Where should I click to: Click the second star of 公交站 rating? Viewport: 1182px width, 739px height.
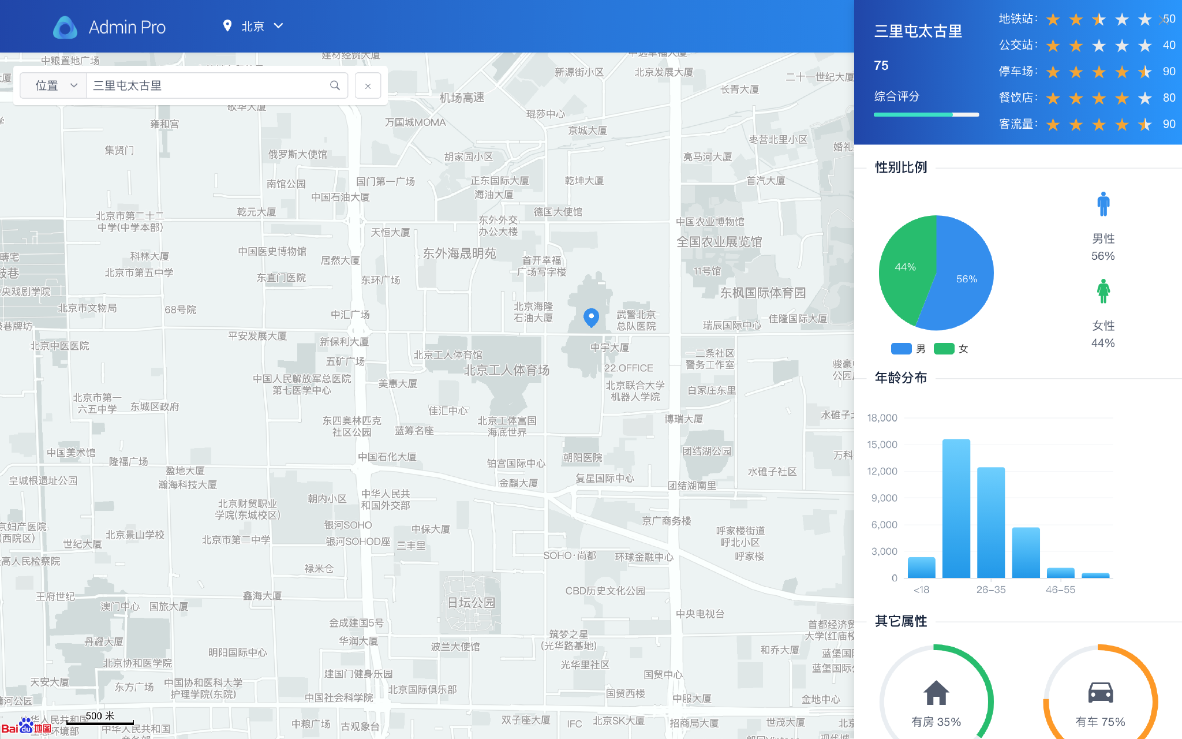[1076, 46]
